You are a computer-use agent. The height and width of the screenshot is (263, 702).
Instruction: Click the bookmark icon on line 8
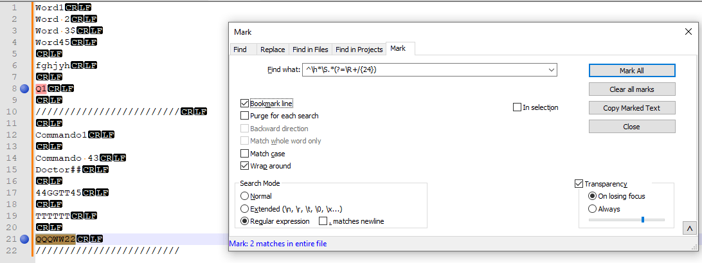(24, 89)
